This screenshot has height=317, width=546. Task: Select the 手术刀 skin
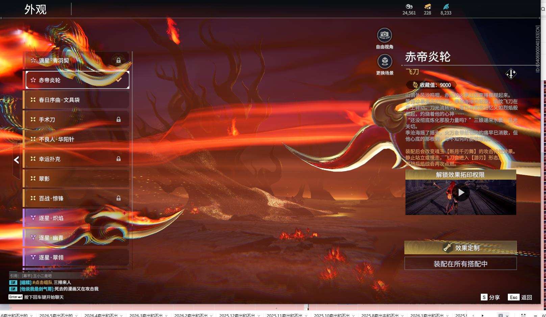tap(76, 120)
